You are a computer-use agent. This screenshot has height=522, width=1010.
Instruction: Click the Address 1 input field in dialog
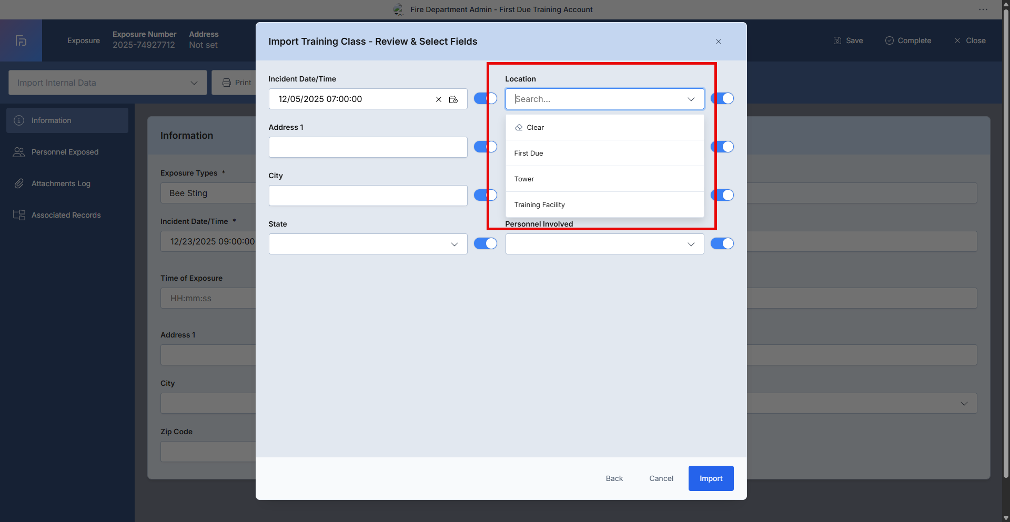coord(368,147)
